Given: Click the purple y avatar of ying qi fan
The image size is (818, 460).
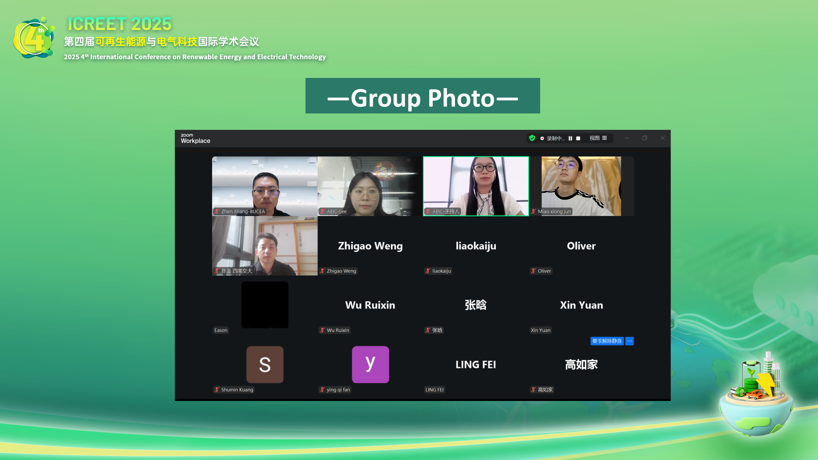Looking at the screenshot, I should pyautogui.click(x=370, y=364).
